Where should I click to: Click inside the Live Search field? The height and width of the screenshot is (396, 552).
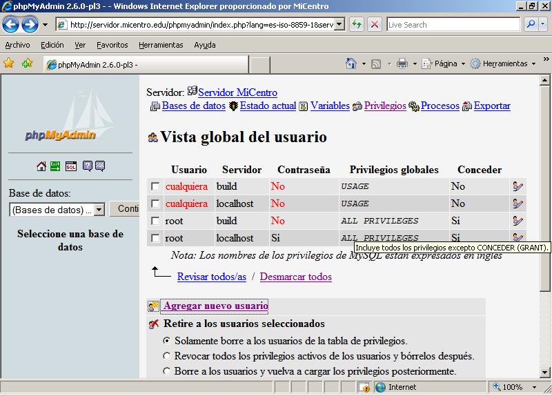(452, 24)
